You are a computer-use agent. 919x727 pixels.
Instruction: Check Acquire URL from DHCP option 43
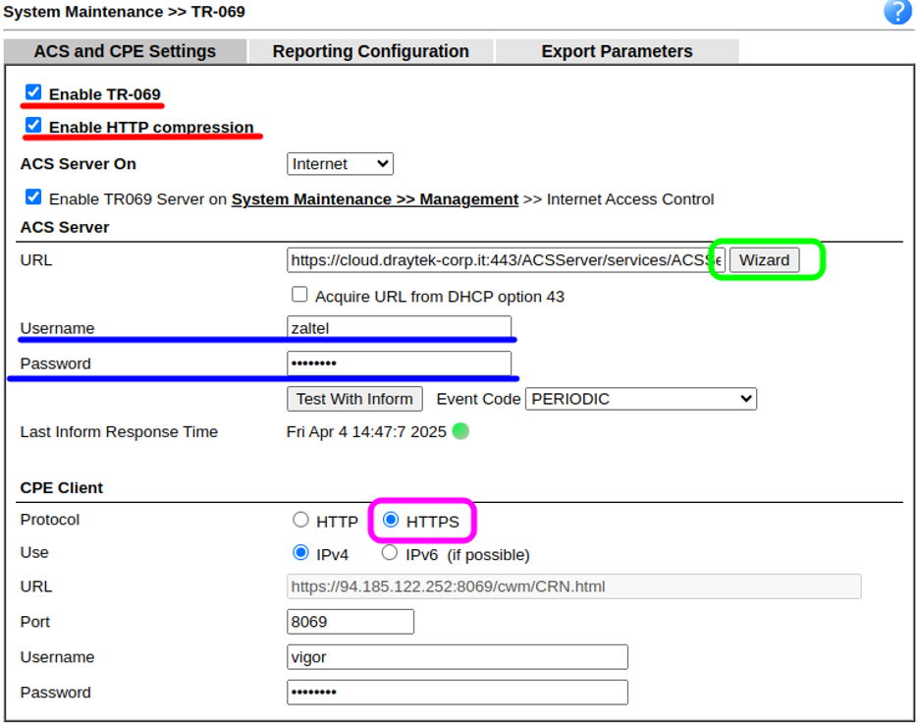(299, 295)
